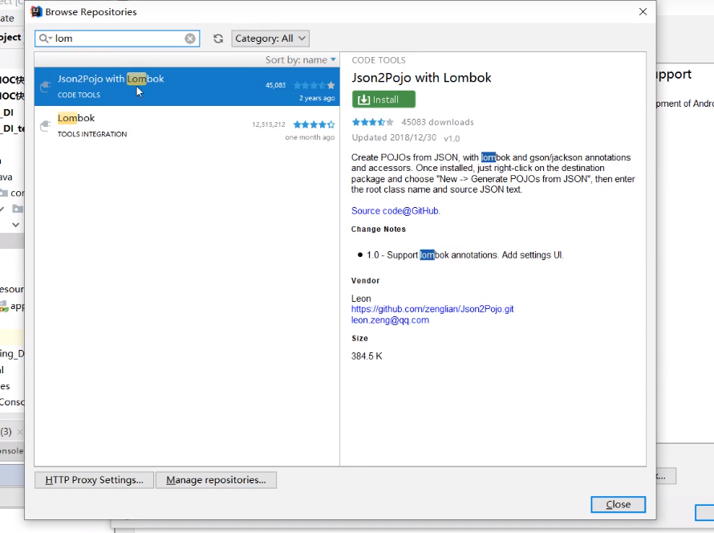
Task: Install the Json2Pojo with Lombok plugin
Action: 383,100
